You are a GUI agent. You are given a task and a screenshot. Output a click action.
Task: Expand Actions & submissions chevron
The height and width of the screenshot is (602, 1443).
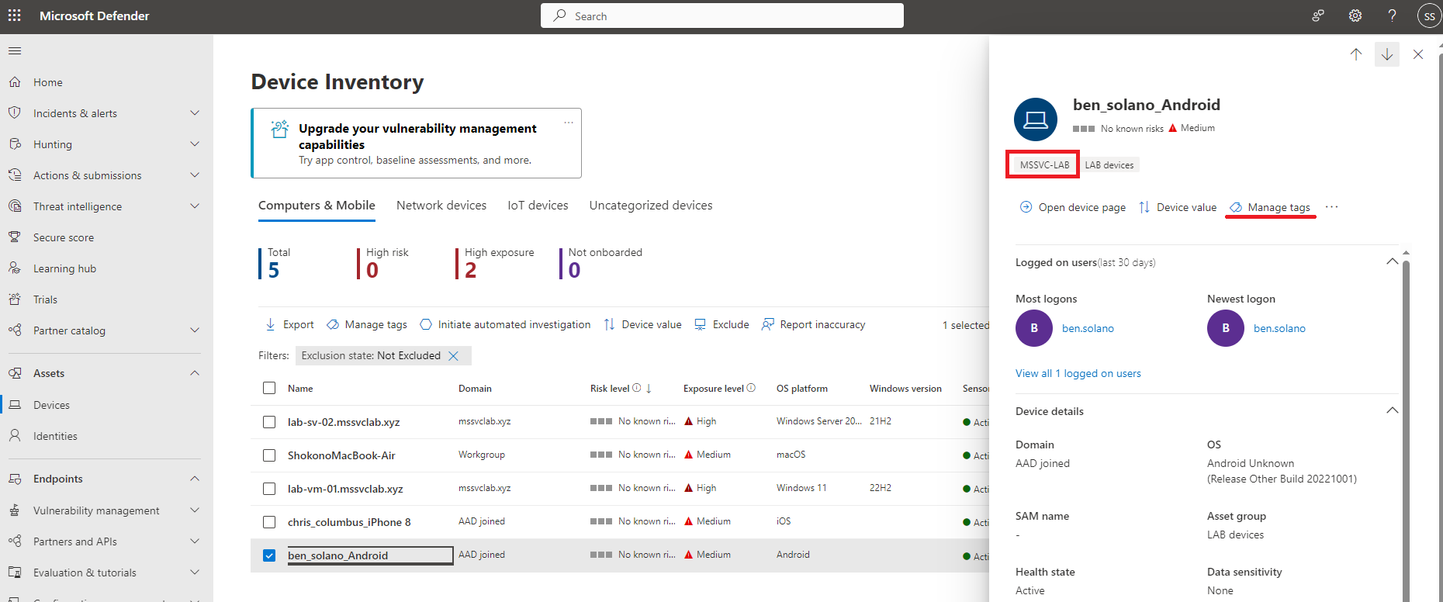tap(195, 175)
